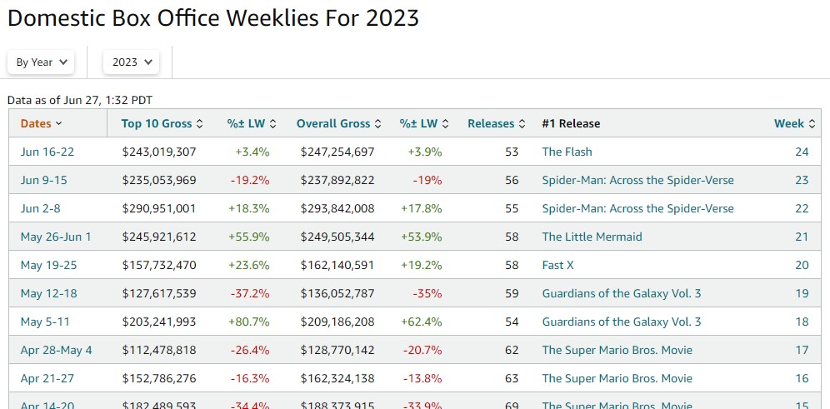Click the Jun 9-15 Spider-Man link
The width and height of the screenshot is (830, 409).
pos(637,180)
